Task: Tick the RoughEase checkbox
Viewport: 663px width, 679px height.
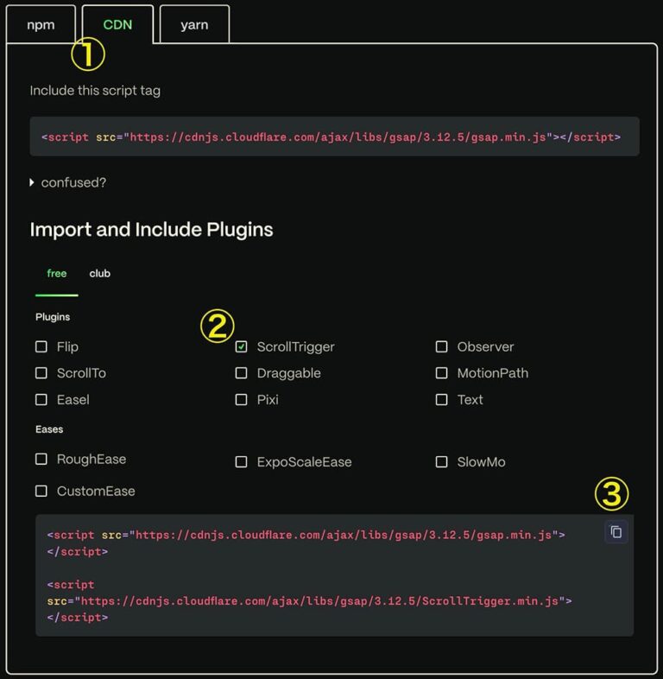Action: point(41,459)
